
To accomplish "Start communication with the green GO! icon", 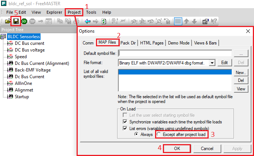I will click(x=24, y=21).
